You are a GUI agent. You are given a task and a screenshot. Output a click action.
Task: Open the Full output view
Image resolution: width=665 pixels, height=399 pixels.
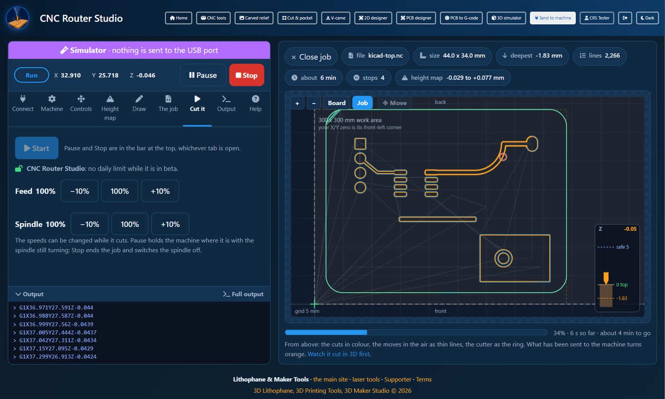[x=243, y=294]
